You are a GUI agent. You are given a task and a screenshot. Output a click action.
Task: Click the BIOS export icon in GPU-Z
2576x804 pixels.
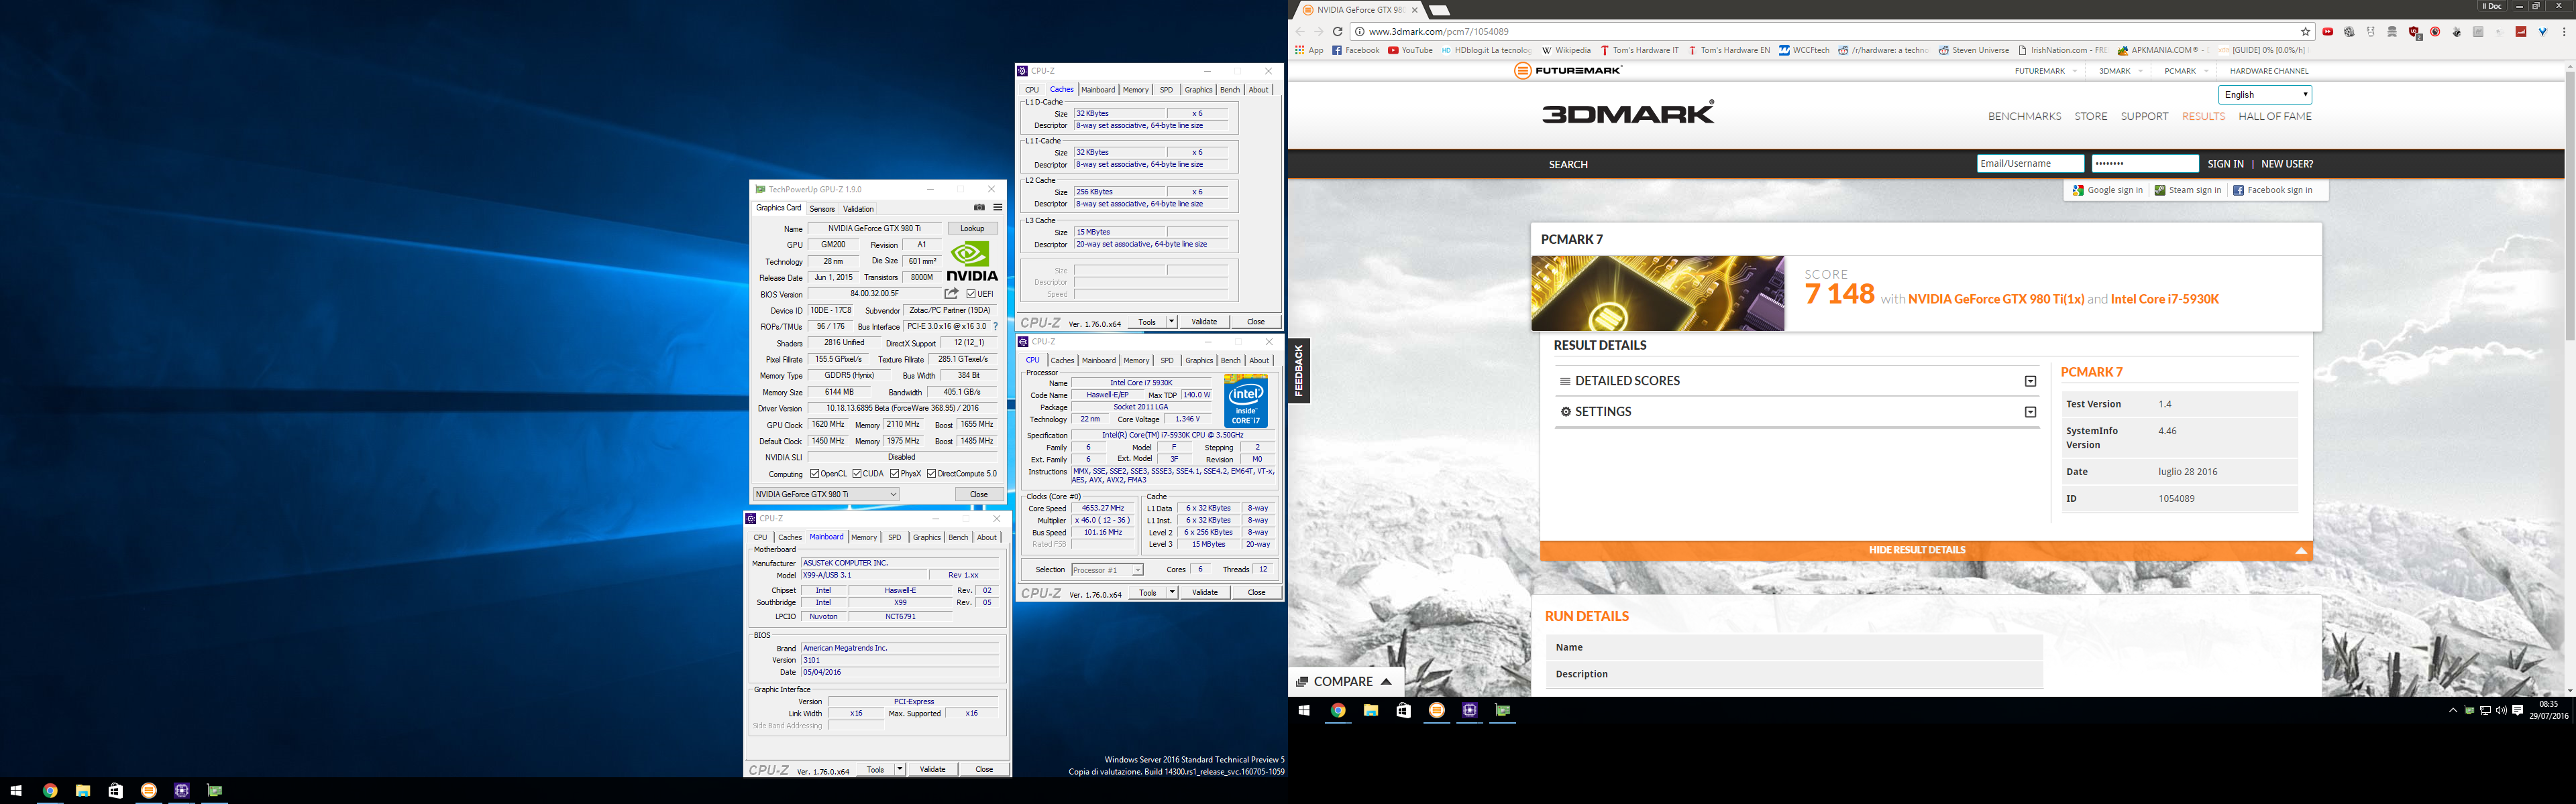(951, 293)
